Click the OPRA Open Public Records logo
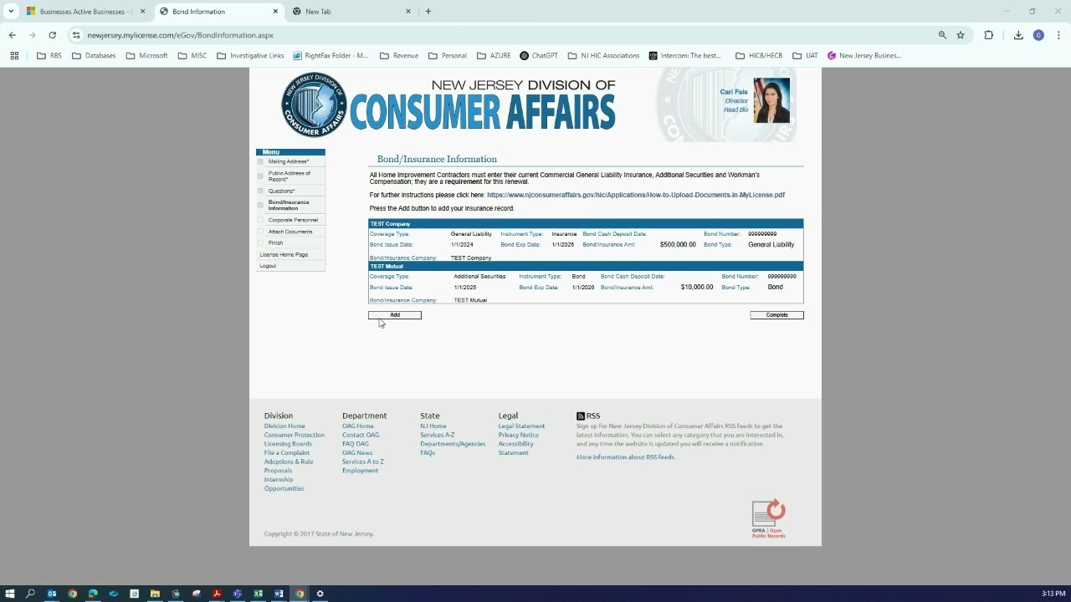 pyautogui.click(x=768, y=518)
